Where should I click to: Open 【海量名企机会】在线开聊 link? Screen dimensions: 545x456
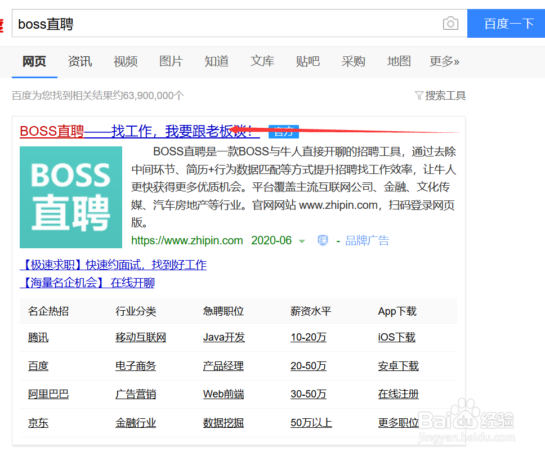(87, 283)
